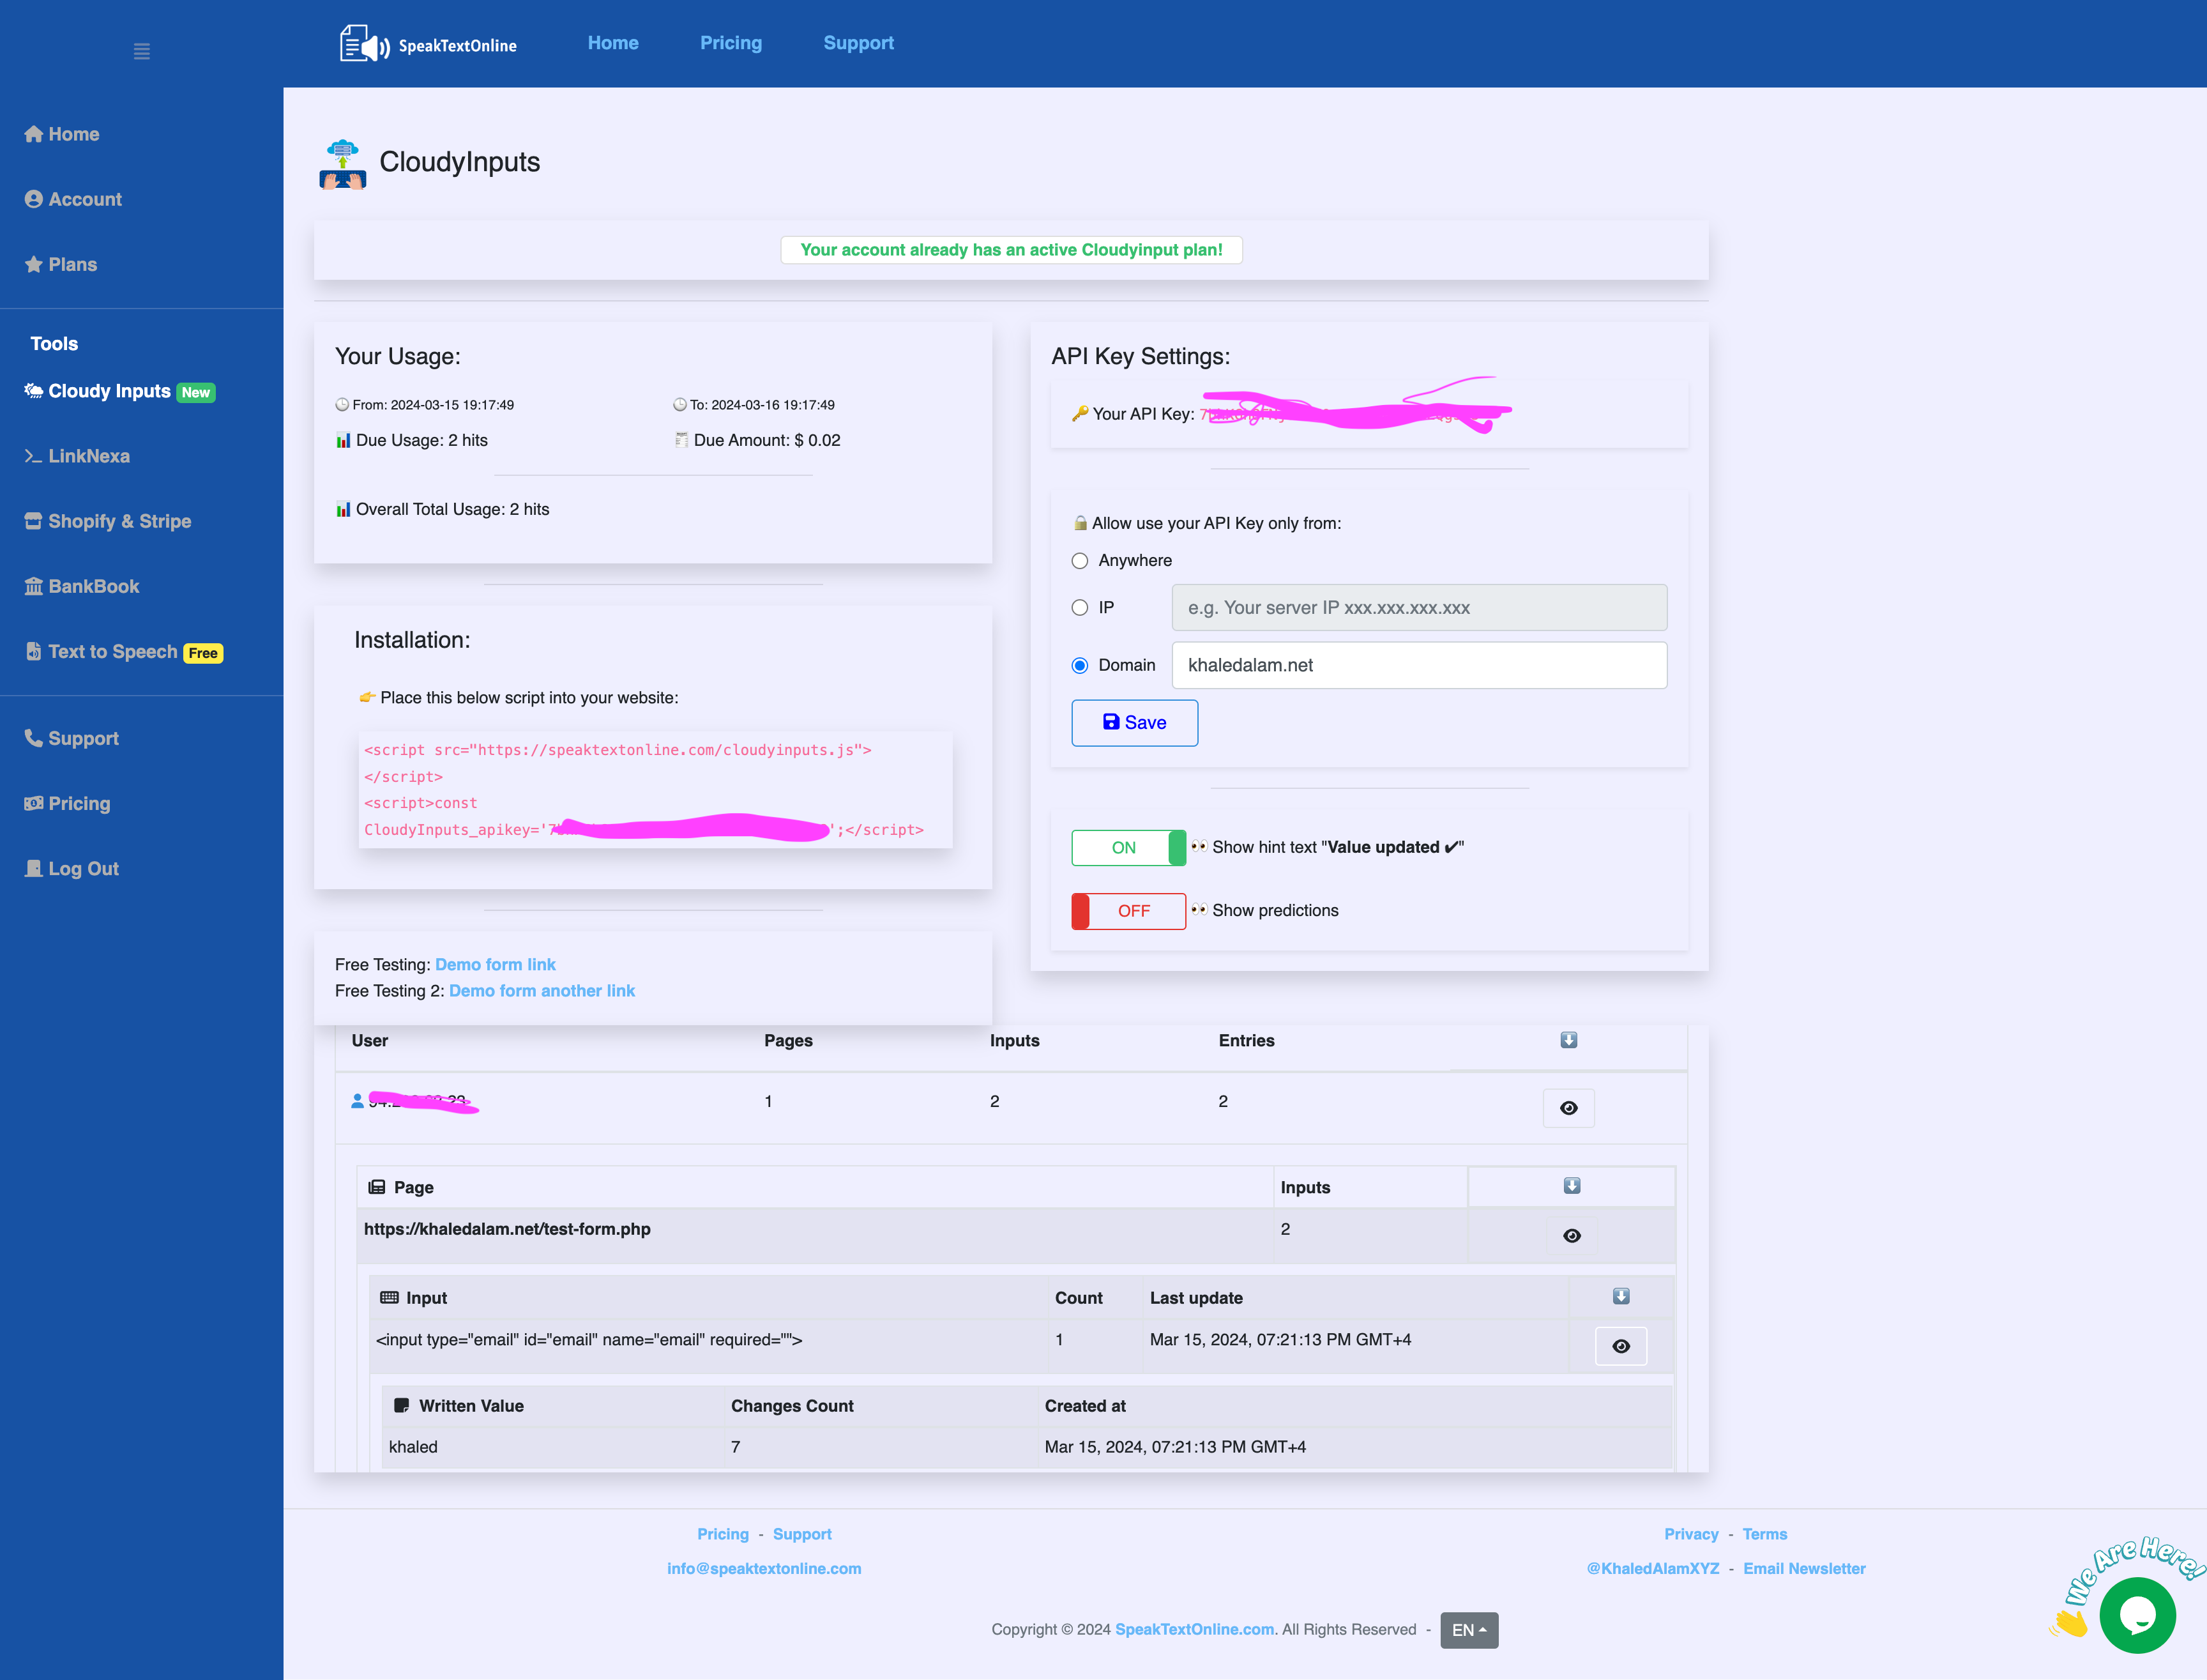
Task: Click the Save button
Action: pyautogui.click(x=1134, y=723)
